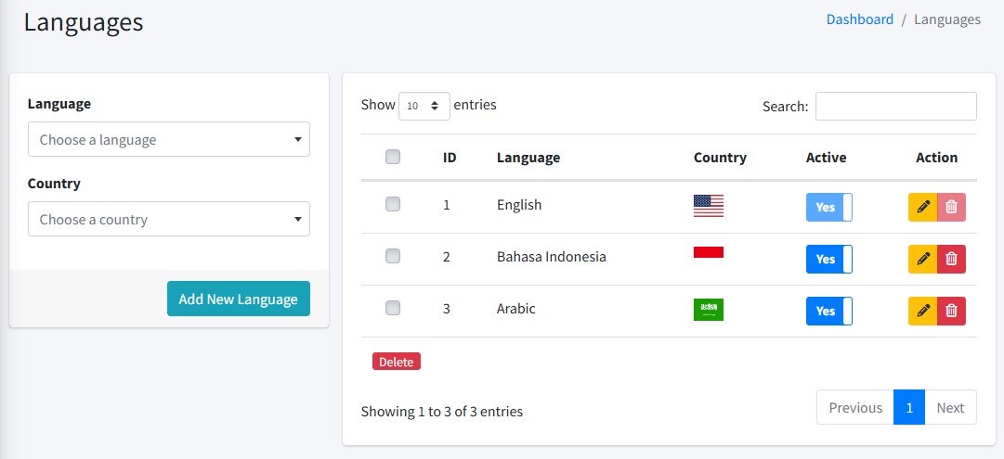Screen dimensions: 1004x459
Task: Open the Show entries count dropdown
Action: tap(424, 106)
